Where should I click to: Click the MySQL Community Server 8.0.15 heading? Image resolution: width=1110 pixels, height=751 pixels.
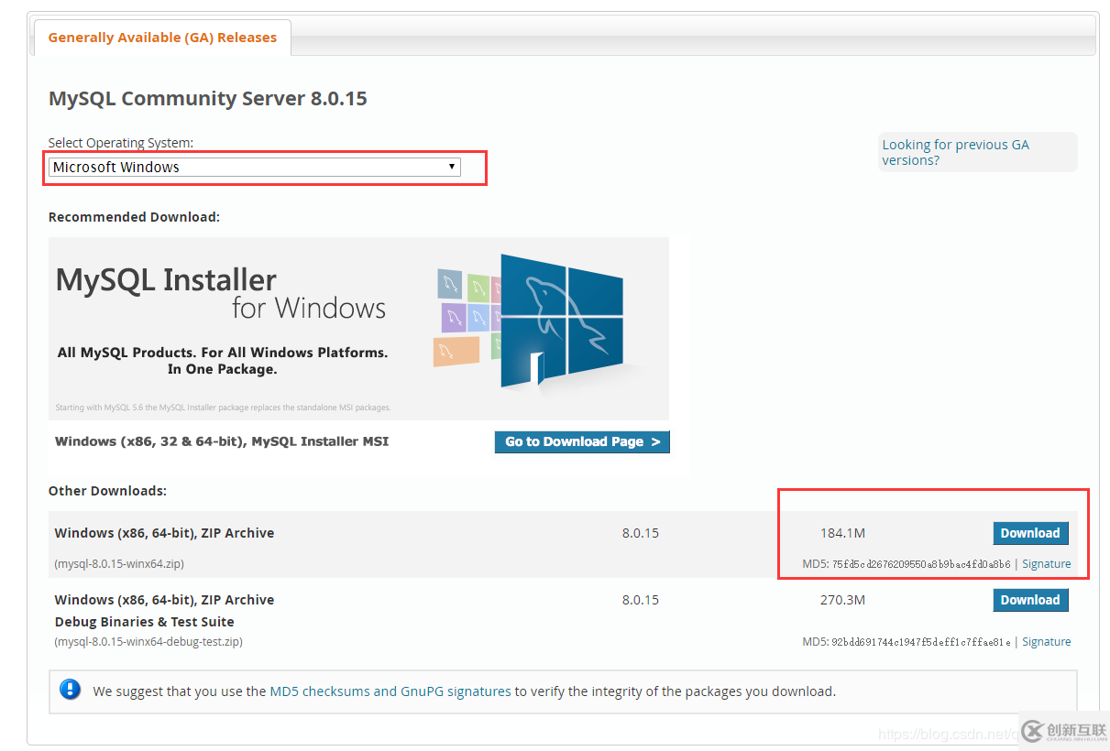(208, 99)
